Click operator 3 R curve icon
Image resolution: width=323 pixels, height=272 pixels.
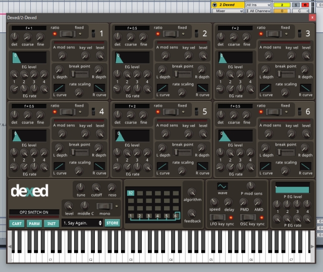(306, 87)
